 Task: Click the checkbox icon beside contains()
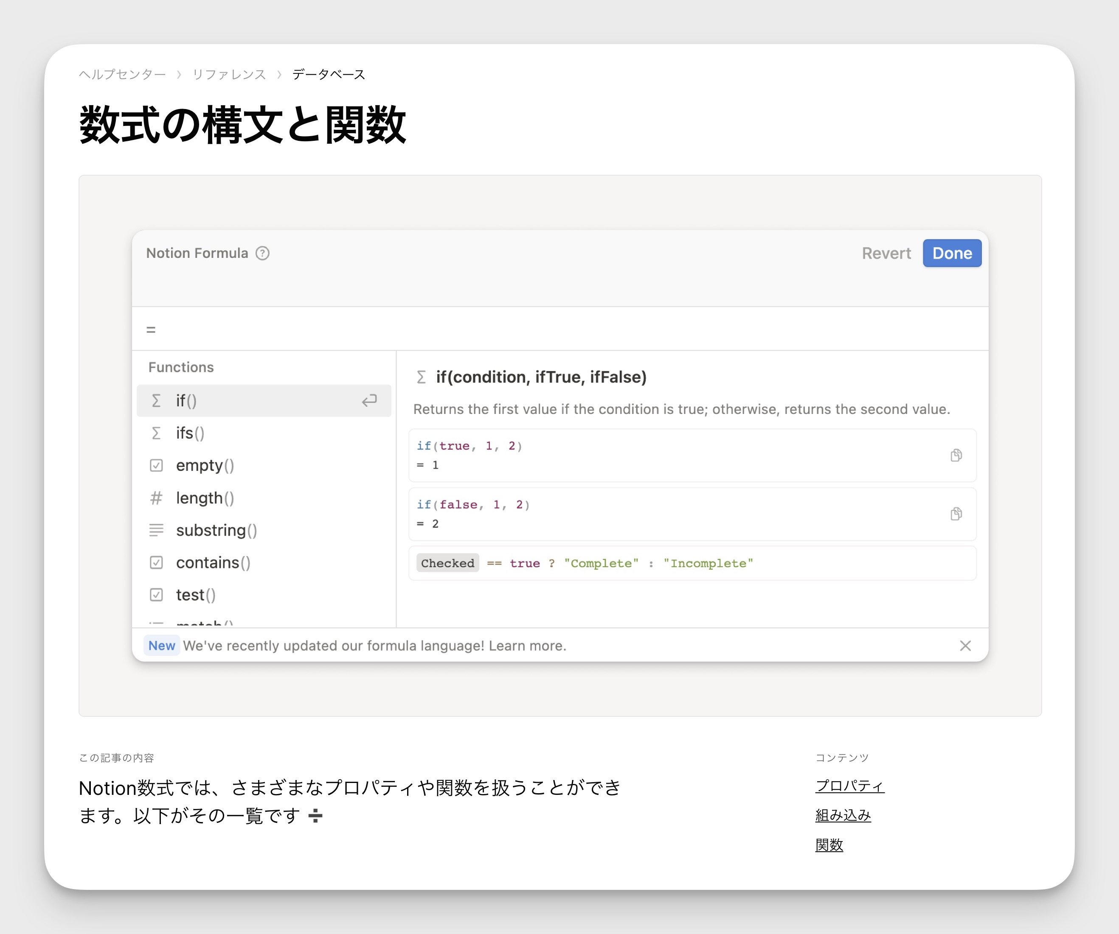click(156, 562)
